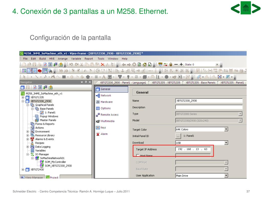Click the plus icon beside State box

[181, 64]
